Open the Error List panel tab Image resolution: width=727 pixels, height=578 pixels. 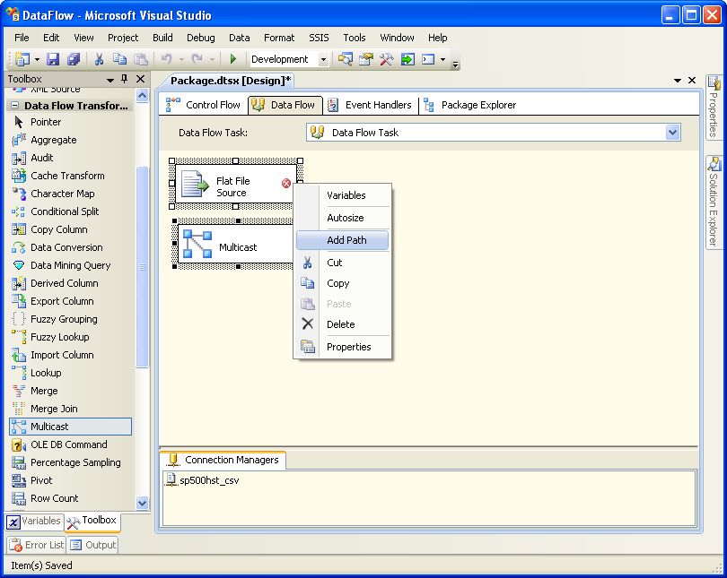point(37,545)
